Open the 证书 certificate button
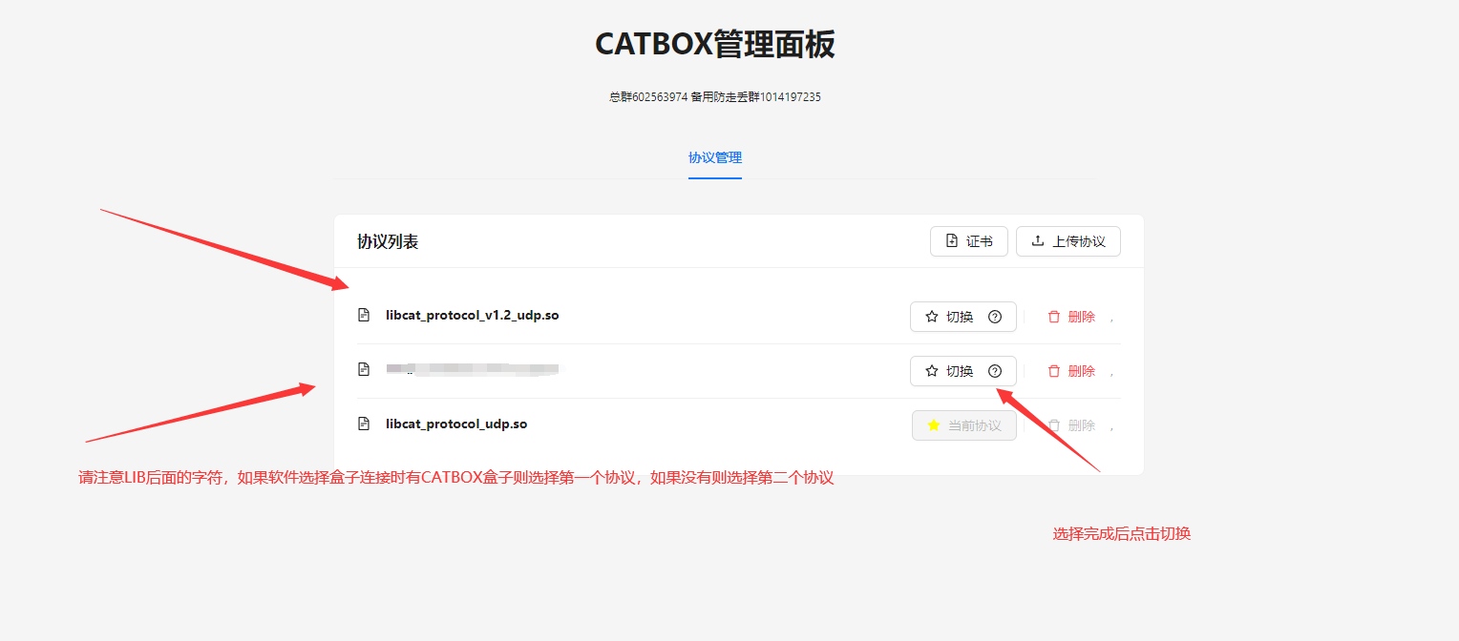The width and height of the screenshot is (1459, 641). (968, 241)
